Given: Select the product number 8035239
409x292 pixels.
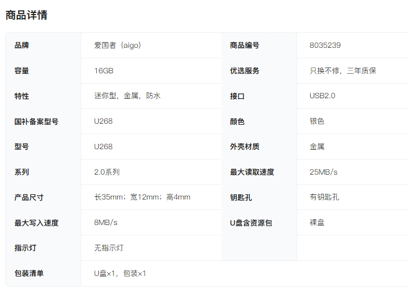Looking at the screenshot, I should [x=325, y=45].
